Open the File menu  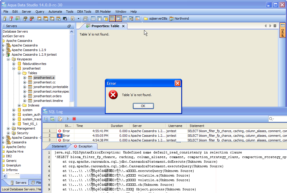point(6,12)
